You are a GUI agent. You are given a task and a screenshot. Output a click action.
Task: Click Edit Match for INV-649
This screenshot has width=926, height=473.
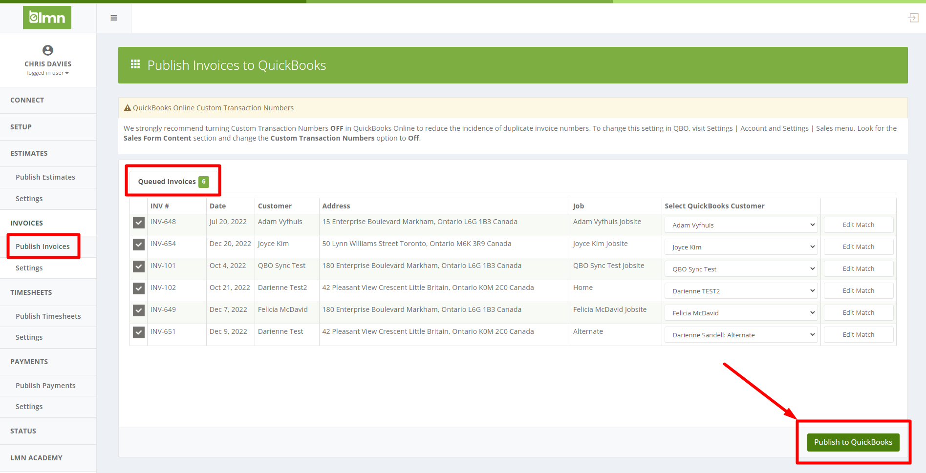tap(859, 313)
